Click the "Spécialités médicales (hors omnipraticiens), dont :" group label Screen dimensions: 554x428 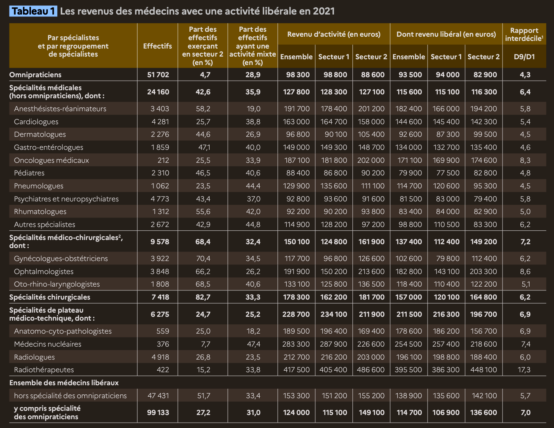point(57,92)
